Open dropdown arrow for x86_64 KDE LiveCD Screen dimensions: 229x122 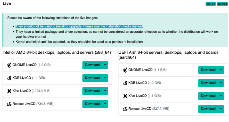pyautogui.click(x=105, y=78)
